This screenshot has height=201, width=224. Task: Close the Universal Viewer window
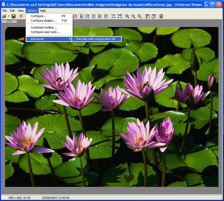point(219,5)
